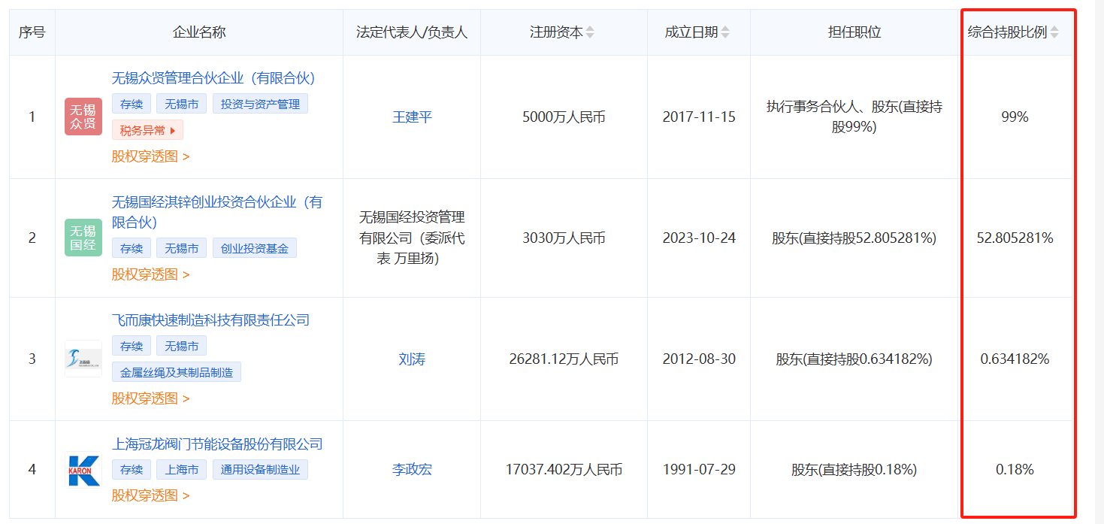Select the 2023-10-24 date cell
This screenshot has height=524, width=1104.
[x=699, y=238]
